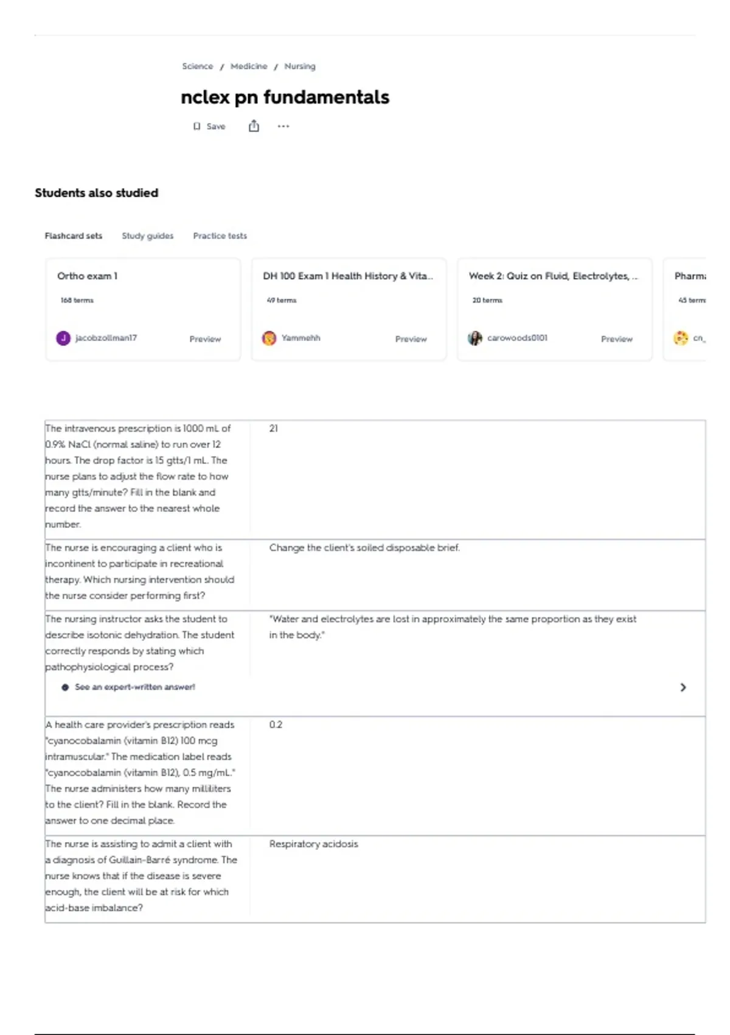Image resolution: width=730 pixels, height=1035 pixels.
Task: Preview the Week 2 Quiz set
Action: pyautogui.click(x=616, y=339)
